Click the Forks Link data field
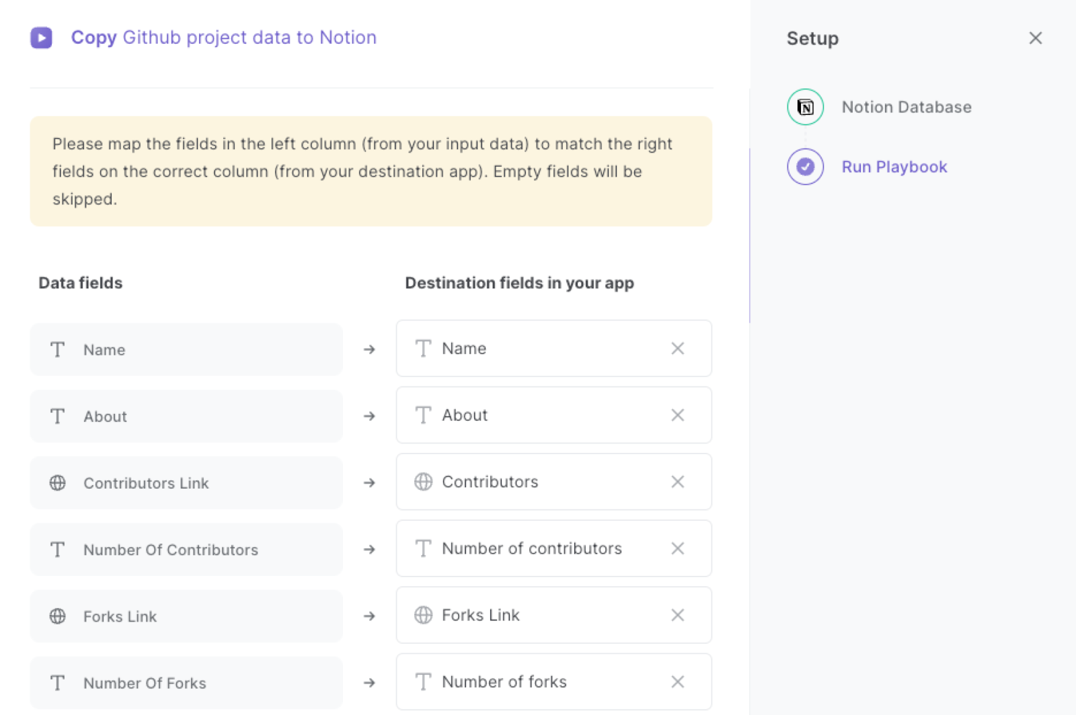This screenshot has height=715, width=1076. click(x=186, y=616)
